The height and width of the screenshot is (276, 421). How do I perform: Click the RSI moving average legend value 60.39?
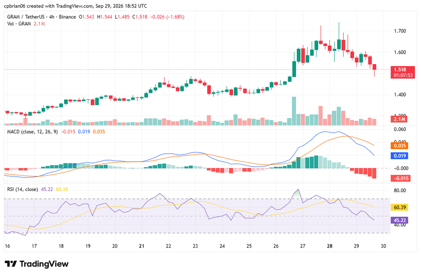[x=62, y=189]
